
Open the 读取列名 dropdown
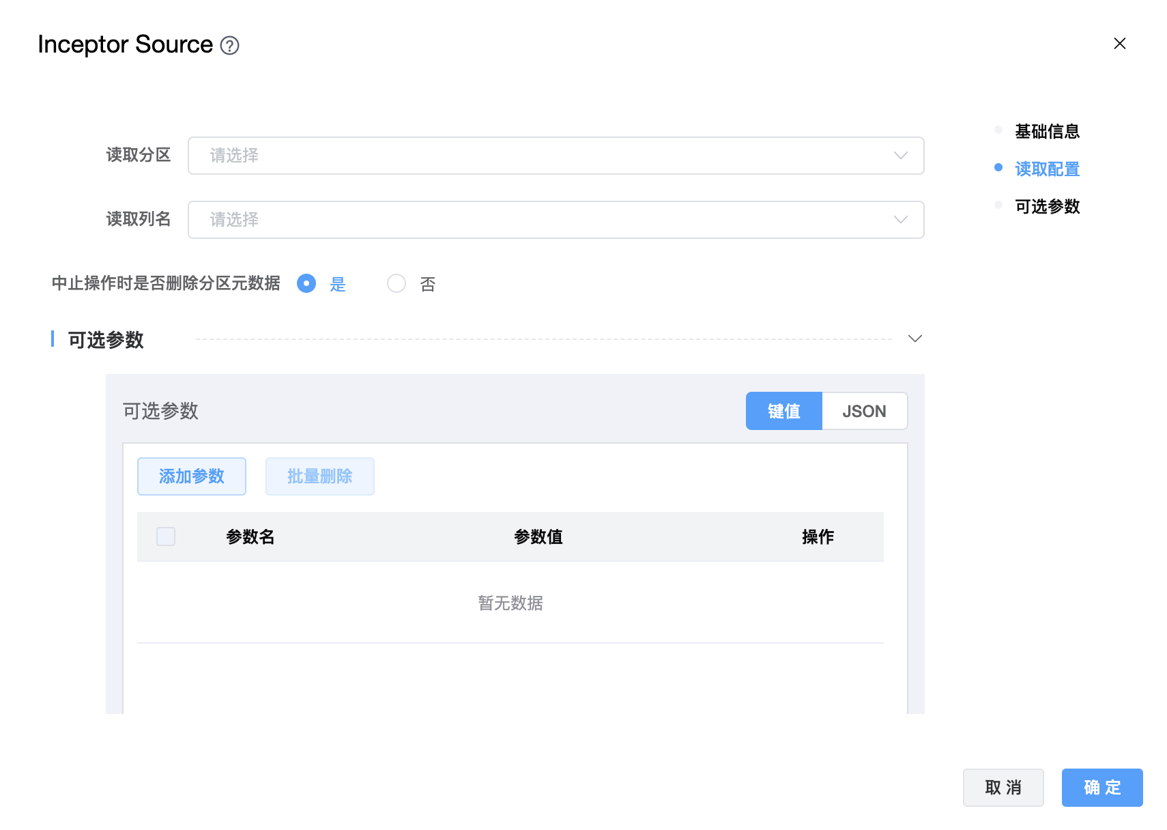[x=539, y=220]
